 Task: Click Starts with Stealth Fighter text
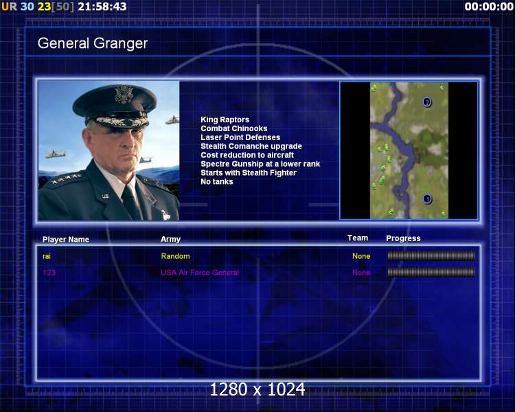click(x=249, y=173)
